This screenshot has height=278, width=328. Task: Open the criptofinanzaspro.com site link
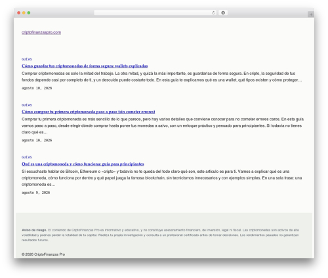pyautogui.click(x=41, y=32)
